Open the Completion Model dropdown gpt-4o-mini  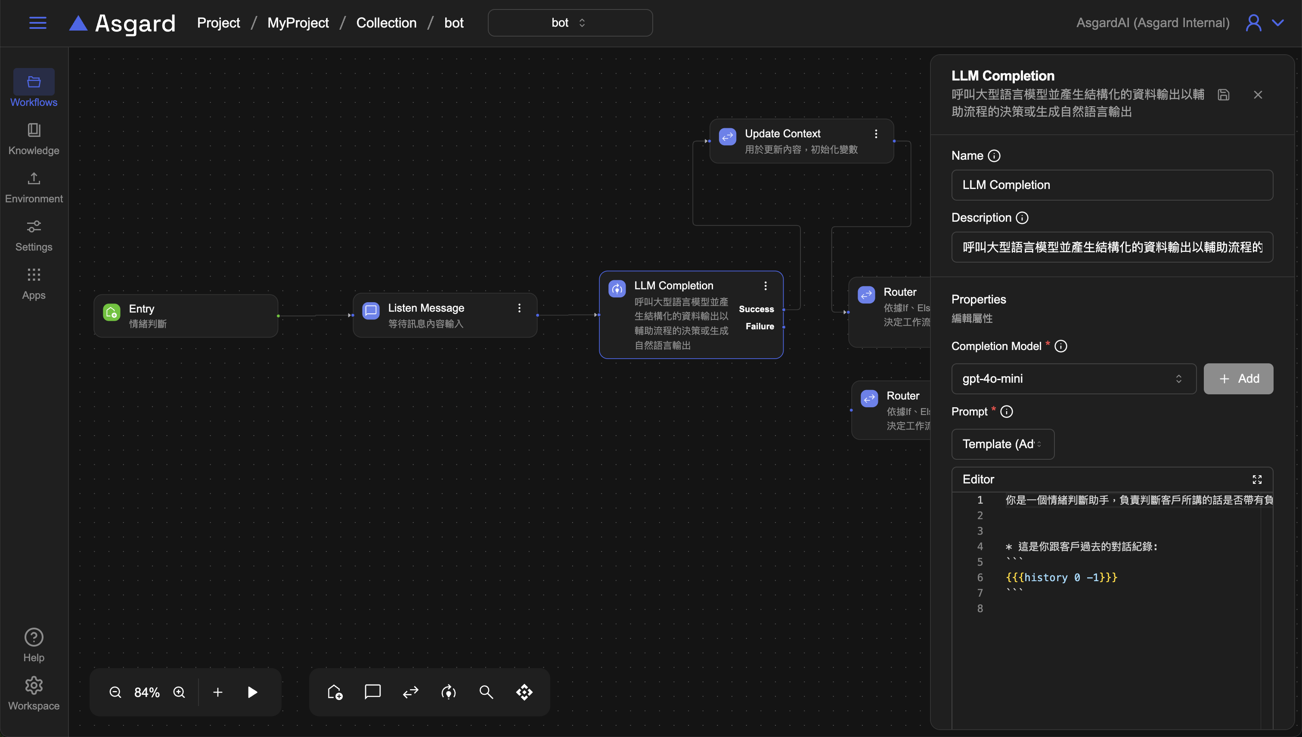(1073, 379)
